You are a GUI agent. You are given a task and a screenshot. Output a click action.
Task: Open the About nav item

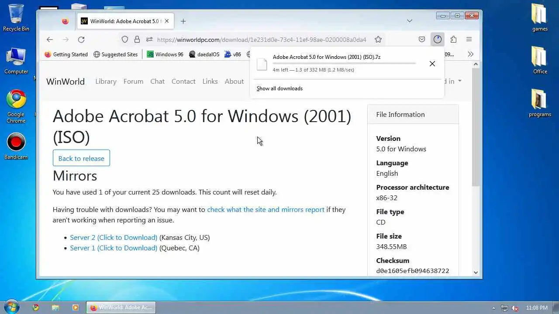(234, 82)
